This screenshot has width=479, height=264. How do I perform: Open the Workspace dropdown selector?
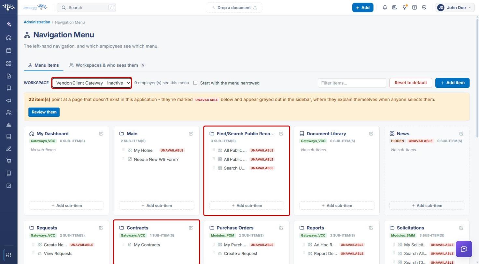[92, 83]
